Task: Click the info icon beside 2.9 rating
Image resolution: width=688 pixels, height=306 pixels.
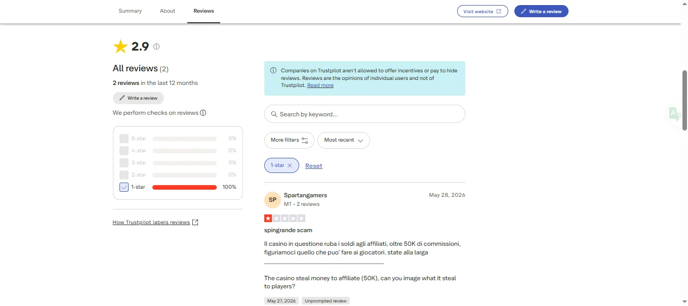Action: [x=156, y=47]
